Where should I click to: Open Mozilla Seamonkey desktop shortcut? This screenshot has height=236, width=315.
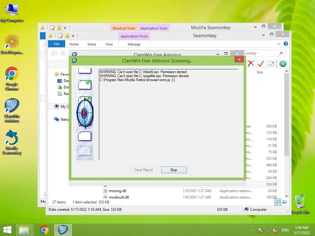pos(12,142)
